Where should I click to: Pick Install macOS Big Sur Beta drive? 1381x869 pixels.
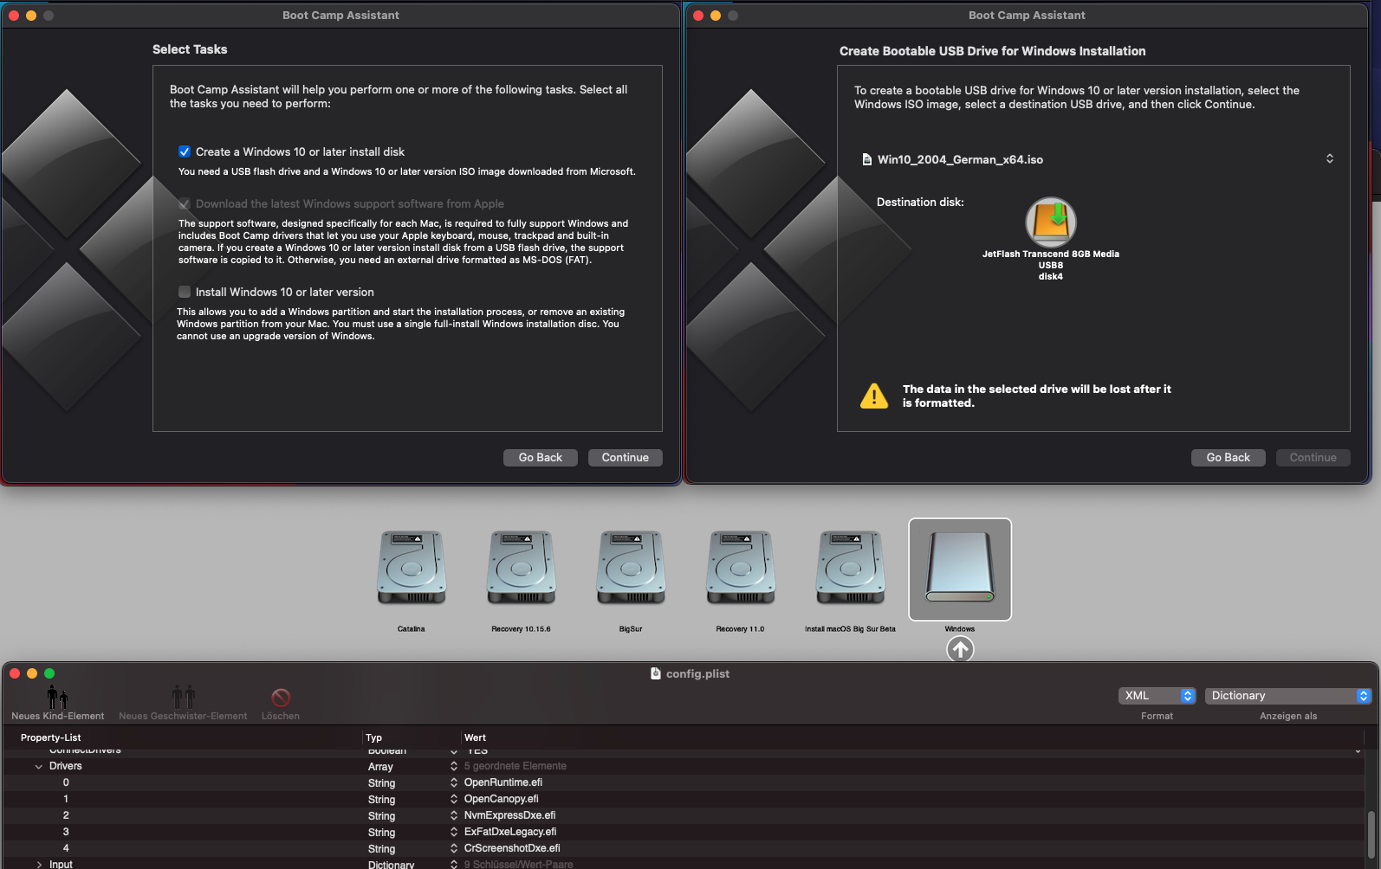[850, 568]
